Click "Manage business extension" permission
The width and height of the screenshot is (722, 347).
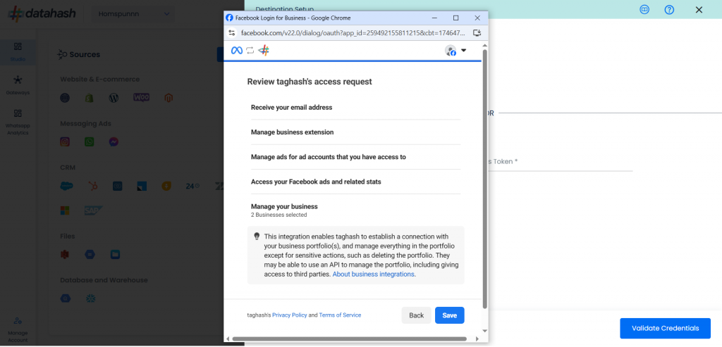[x=293, y=132]
